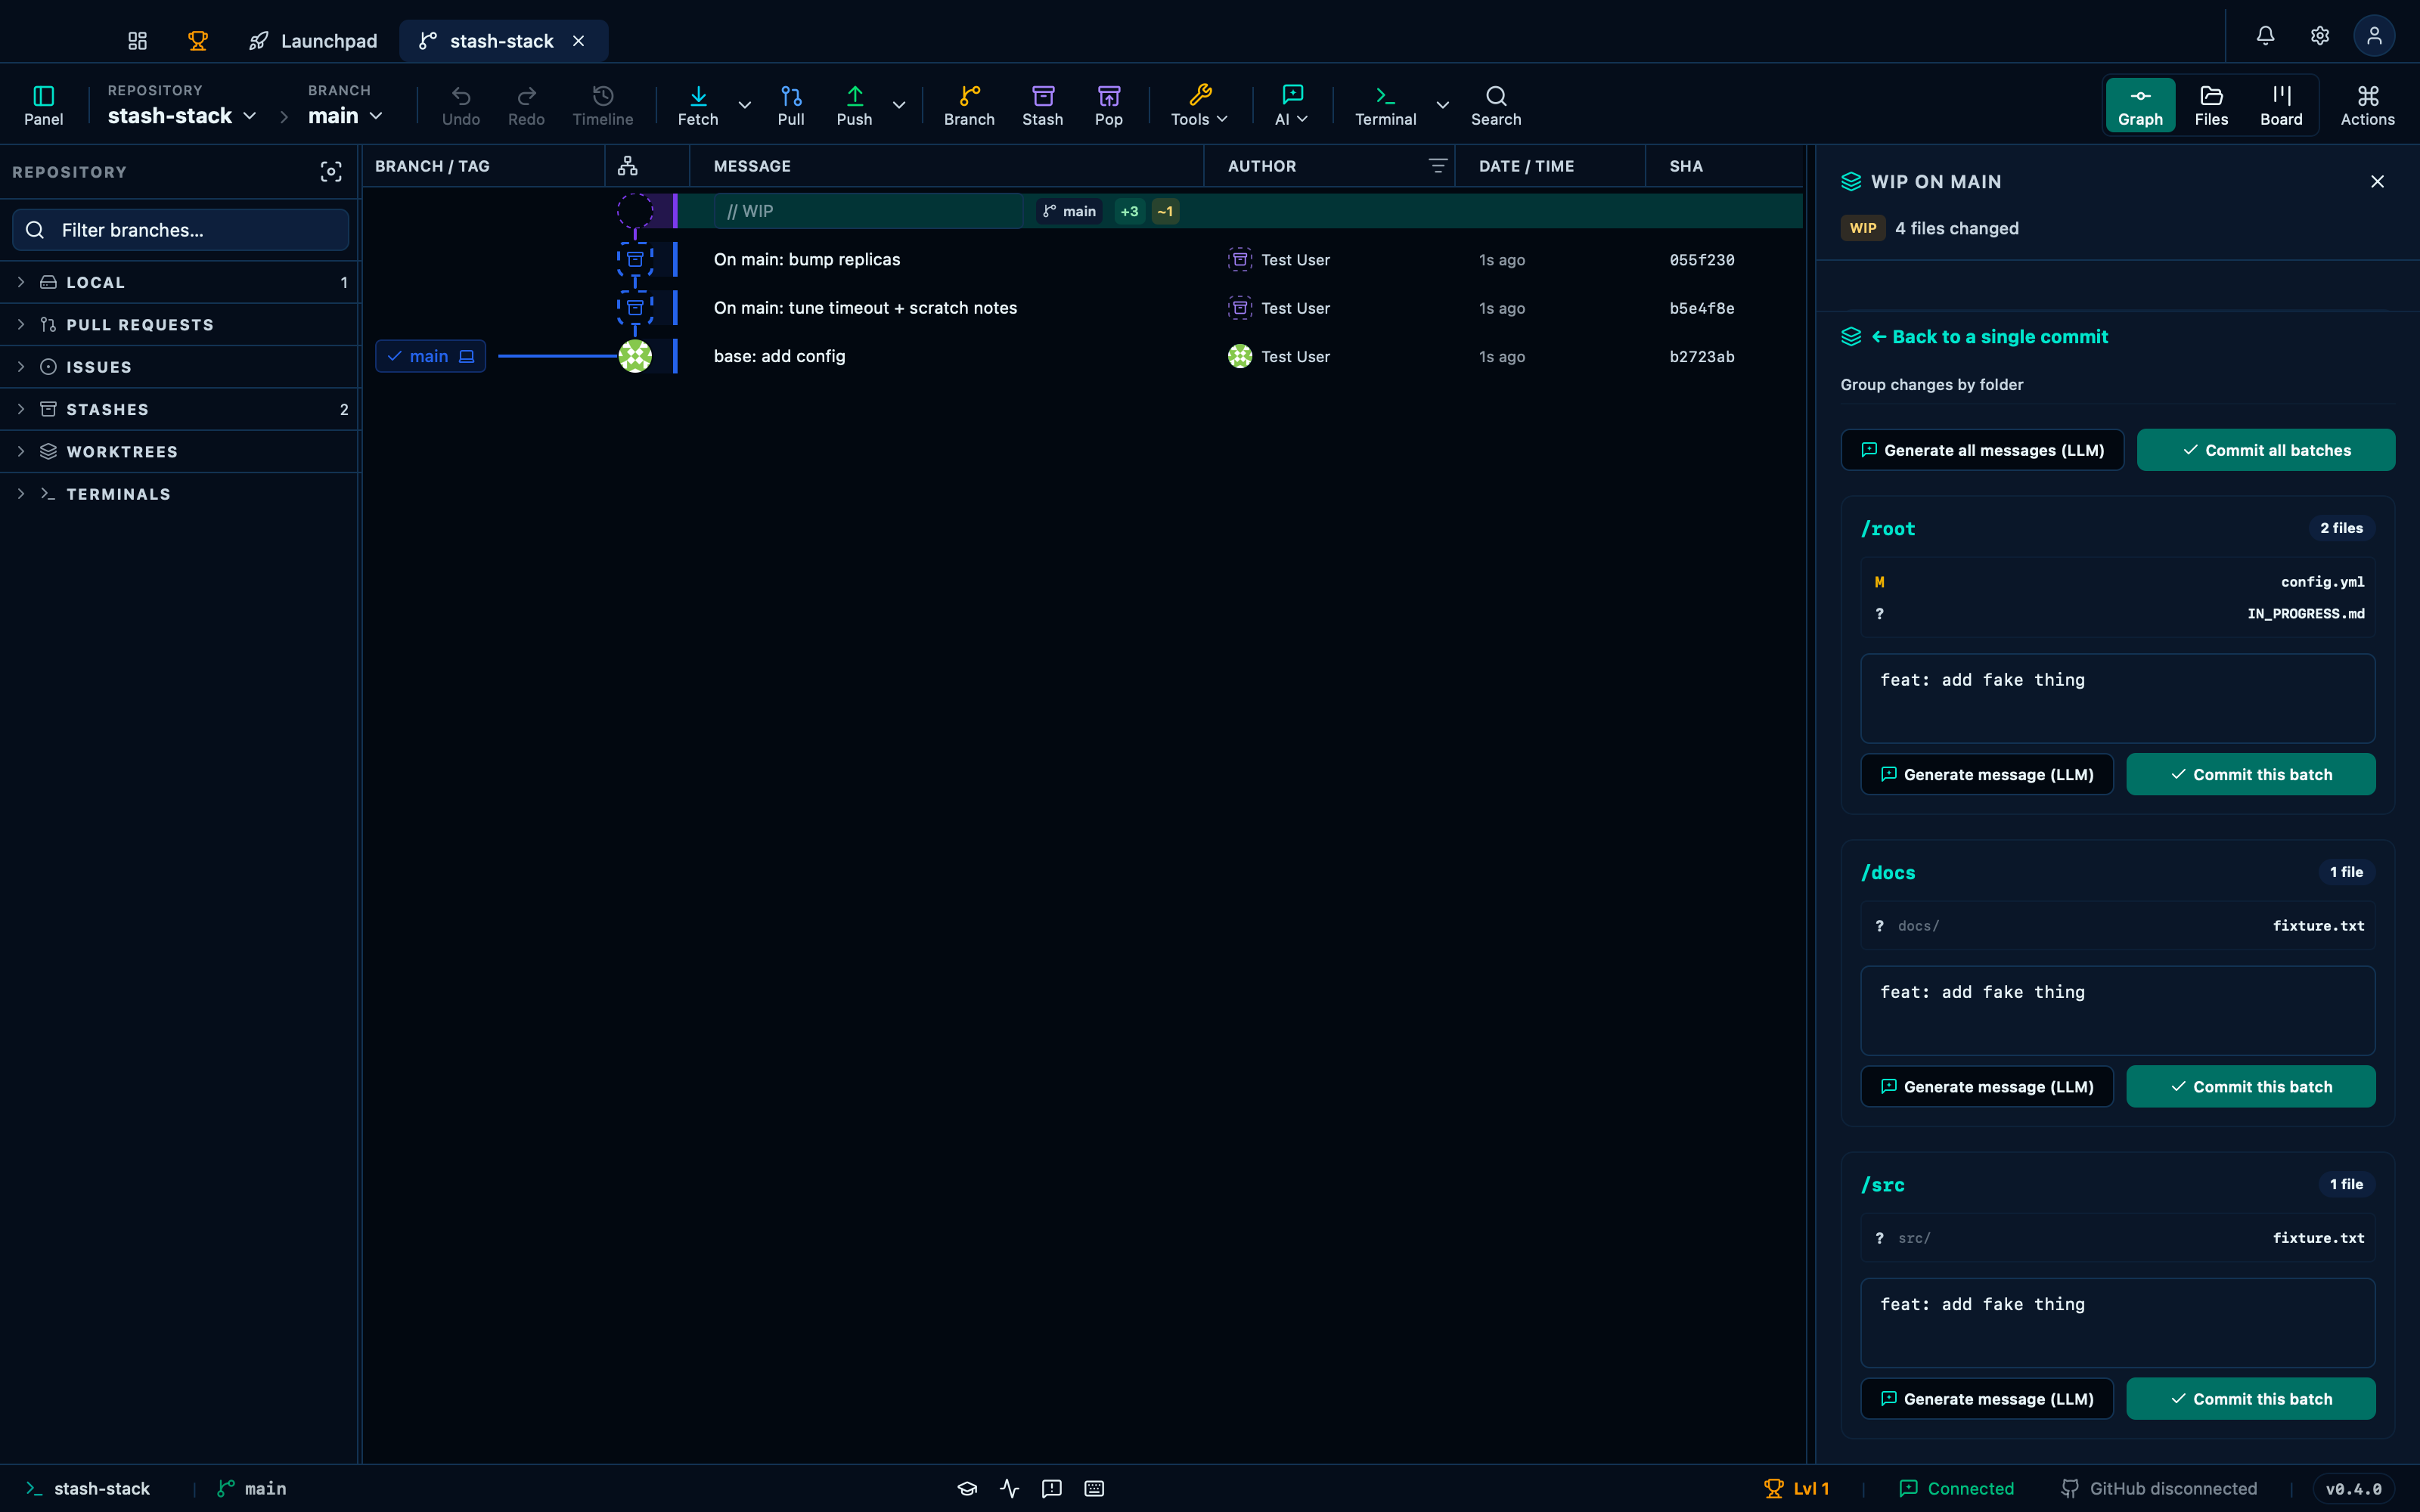Screen dimensions: 2420x1512
Task: Click the activity pulse icon in status bar
Action: point(1010,1488)
